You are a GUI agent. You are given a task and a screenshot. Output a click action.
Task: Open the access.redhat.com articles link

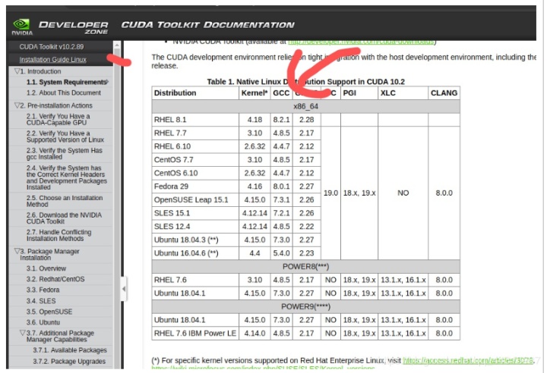coord(468,360)
